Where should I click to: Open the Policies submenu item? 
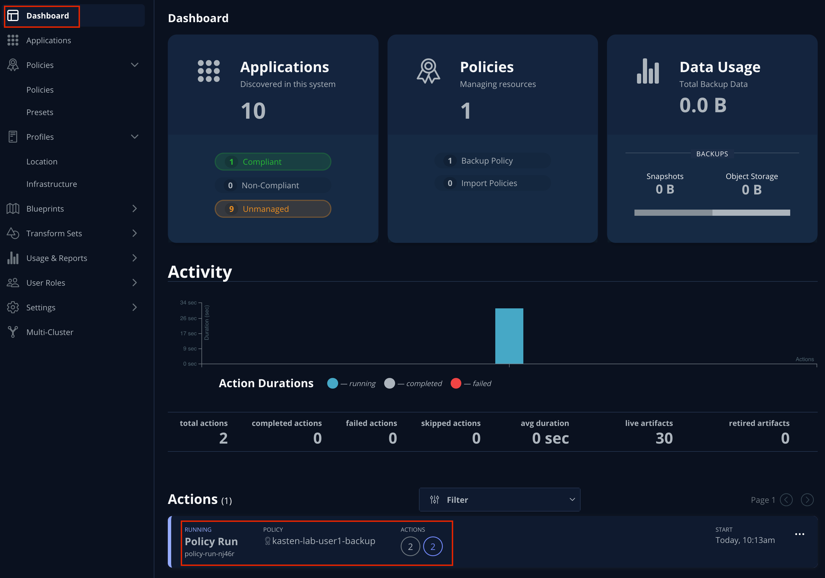click(x=40, y=90)
